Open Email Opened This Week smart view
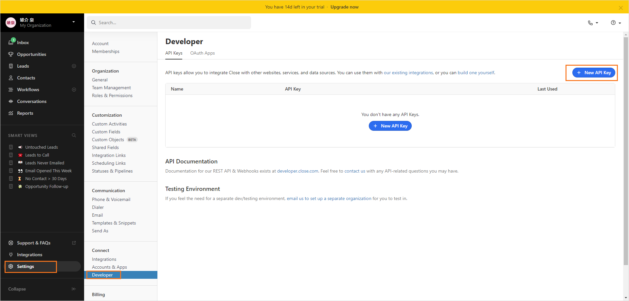629x301 pixels. pos(48,171)
